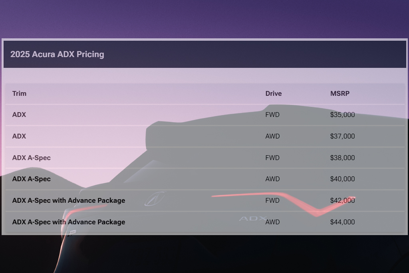Select the Advance Package trim priced $44,000

pyautogui.click(x=68, y=222)
